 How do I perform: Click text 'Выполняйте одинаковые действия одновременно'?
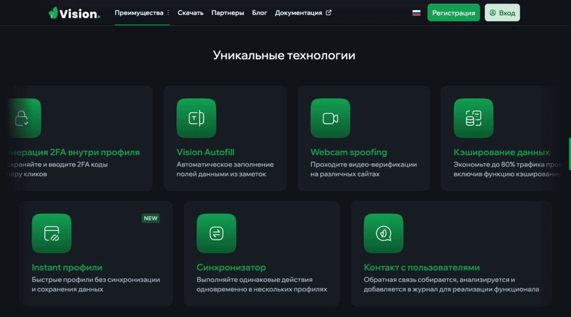tap(254, 284)
